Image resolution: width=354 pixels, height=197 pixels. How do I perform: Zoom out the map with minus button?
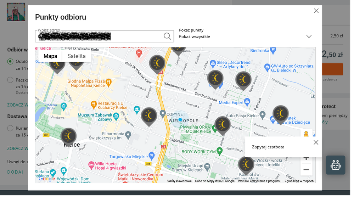pos(306,169)
